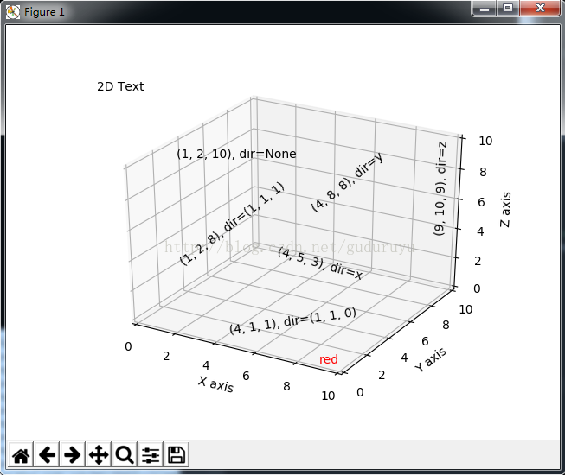565x475 pixels.
Task: Activate the Pan axes cross-arrows tool
Action: (x=99, y=455)
